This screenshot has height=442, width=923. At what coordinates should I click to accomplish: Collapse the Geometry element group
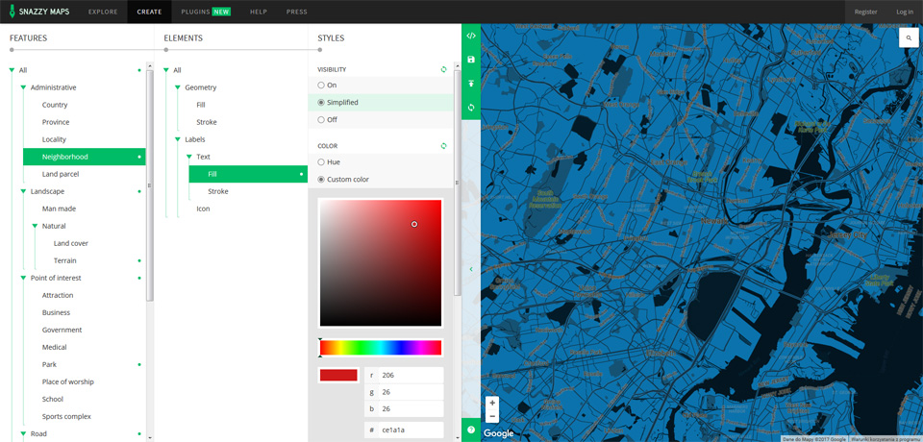[x=177, y=87]
